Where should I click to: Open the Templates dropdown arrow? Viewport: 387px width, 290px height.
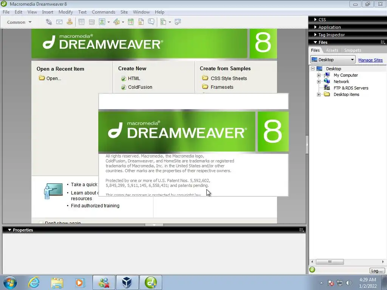170,22
